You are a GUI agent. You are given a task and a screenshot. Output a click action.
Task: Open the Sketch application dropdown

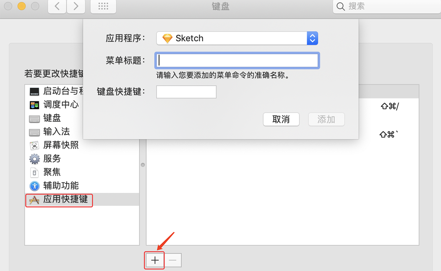pos(237,38)
